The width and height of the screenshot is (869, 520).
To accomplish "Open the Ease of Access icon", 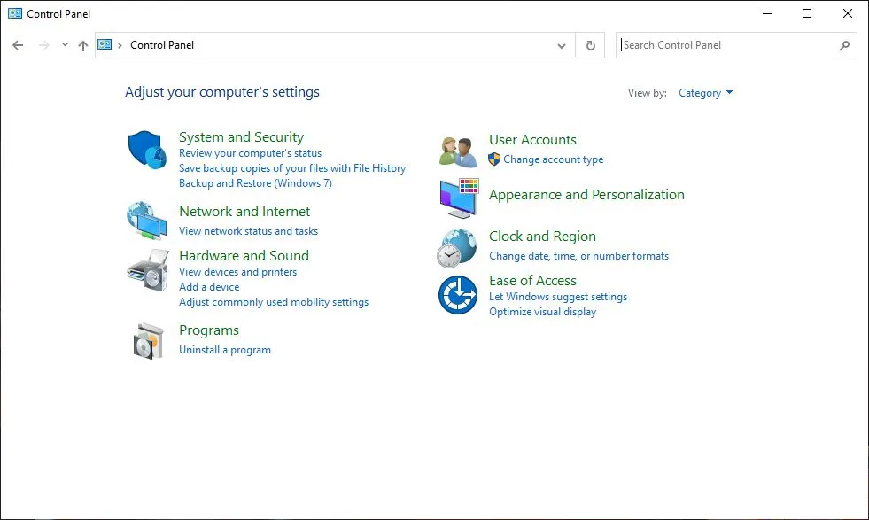I will (458, 295).
